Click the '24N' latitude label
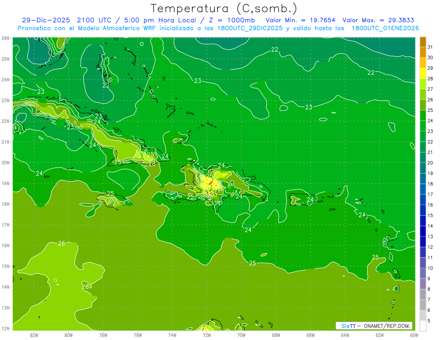 [5, 80]
